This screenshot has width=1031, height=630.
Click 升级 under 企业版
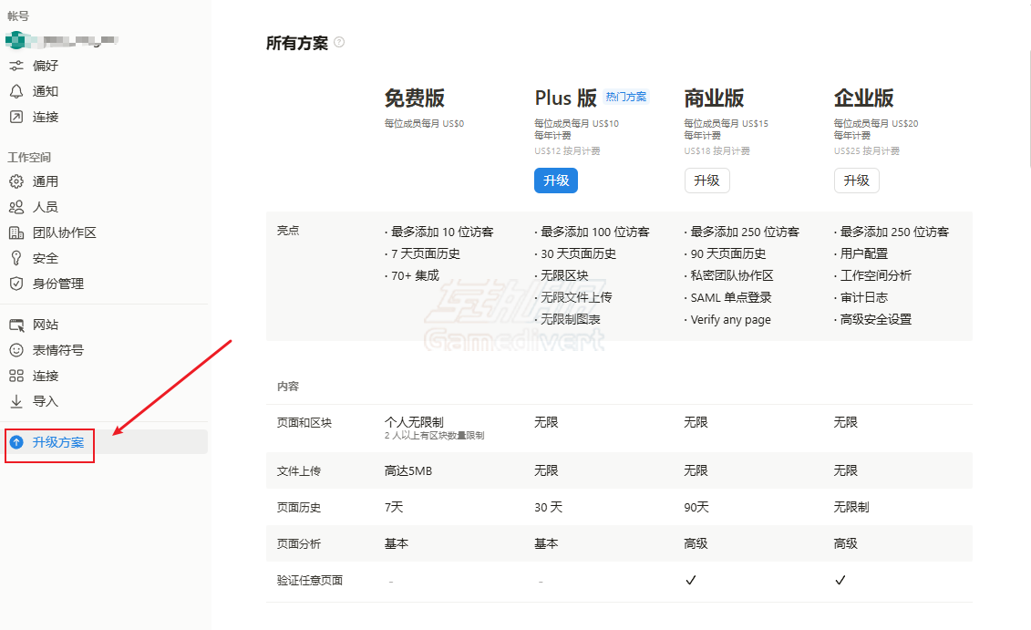(x=857, y=181)
